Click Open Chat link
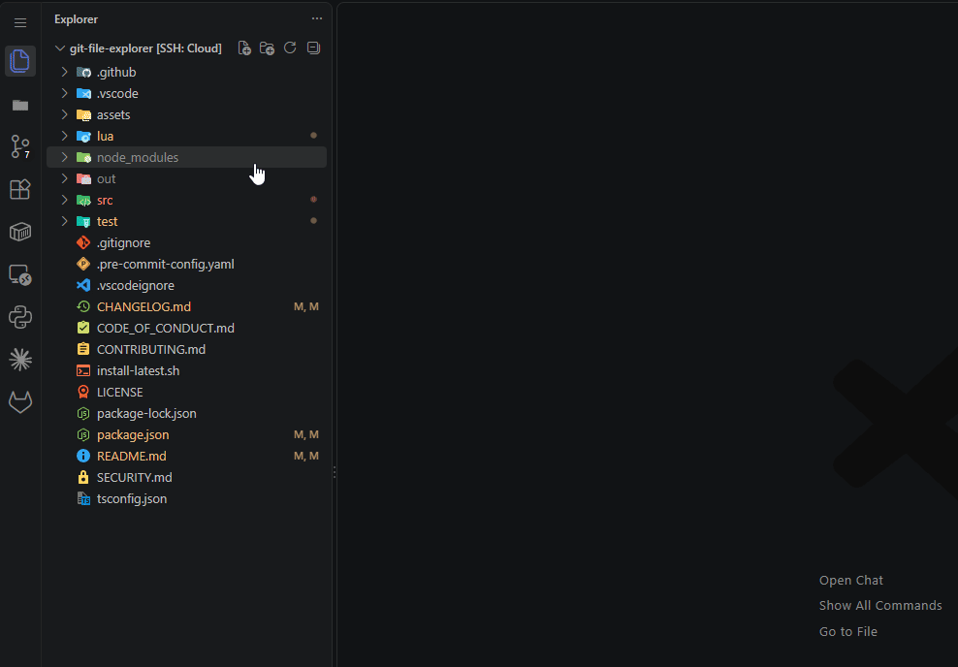This screenshot has height=667, width=958. tap(851, 581)
